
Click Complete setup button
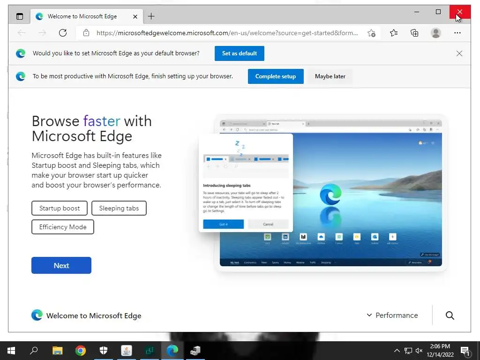(276, 76)
